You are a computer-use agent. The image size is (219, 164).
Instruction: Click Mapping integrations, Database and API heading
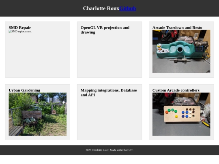tap(109, 92)
